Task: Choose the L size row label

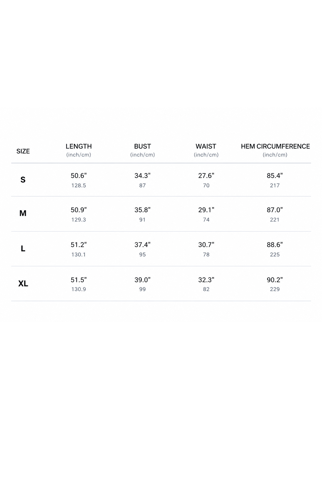Action: coord(23,249)
